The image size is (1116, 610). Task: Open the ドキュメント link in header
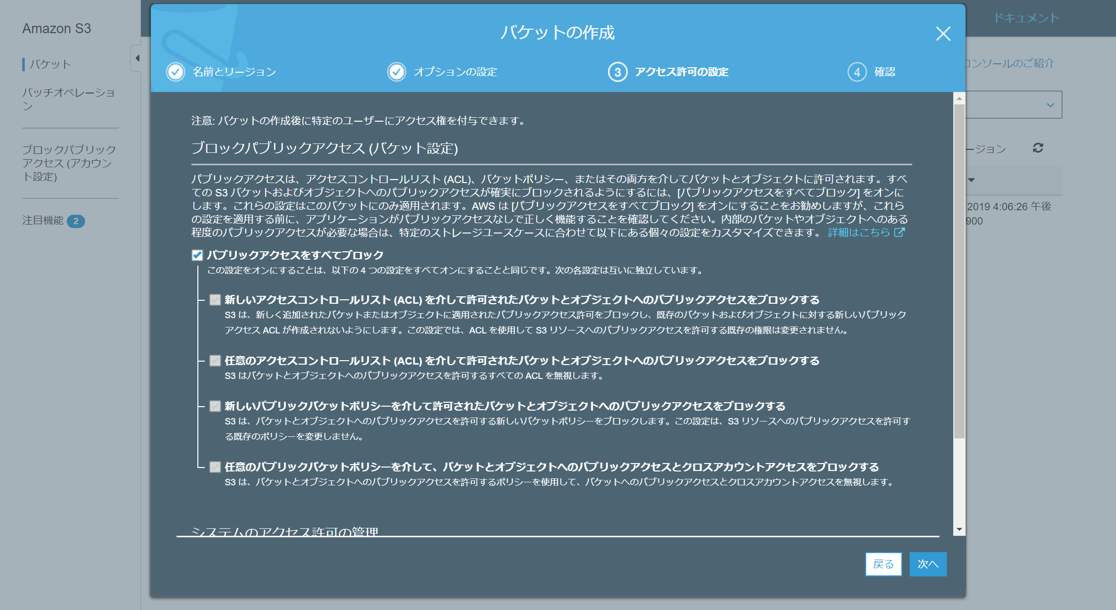click(x=1026, y=18)
